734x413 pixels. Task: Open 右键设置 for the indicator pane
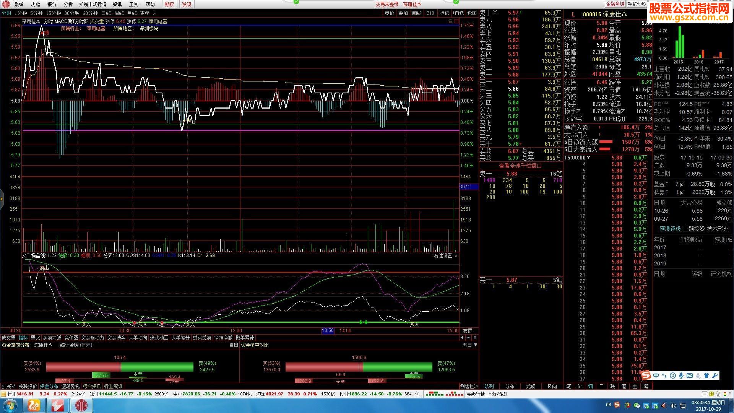[443, 255]
